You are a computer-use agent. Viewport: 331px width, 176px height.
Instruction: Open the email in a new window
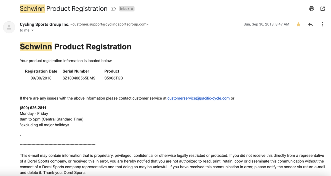coord(322,9)
